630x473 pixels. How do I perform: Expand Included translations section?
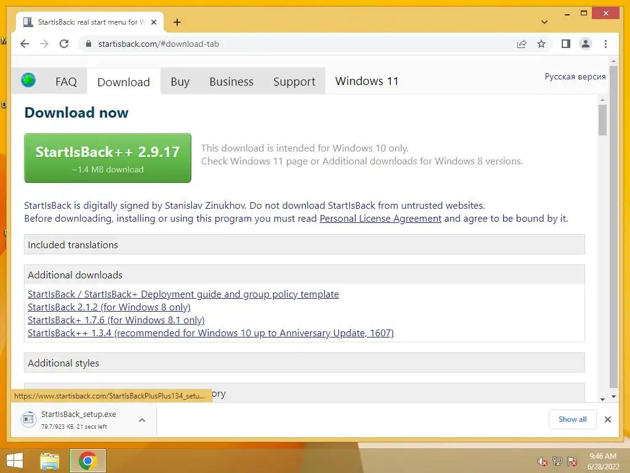[304, 245]
